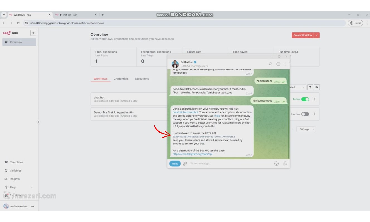
Task: Expand the Create Workflow dropdown arrow
Action: coord(317,35)
